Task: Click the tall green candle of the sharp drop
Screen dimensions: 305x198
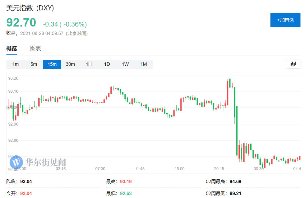Action: (237, 130)
